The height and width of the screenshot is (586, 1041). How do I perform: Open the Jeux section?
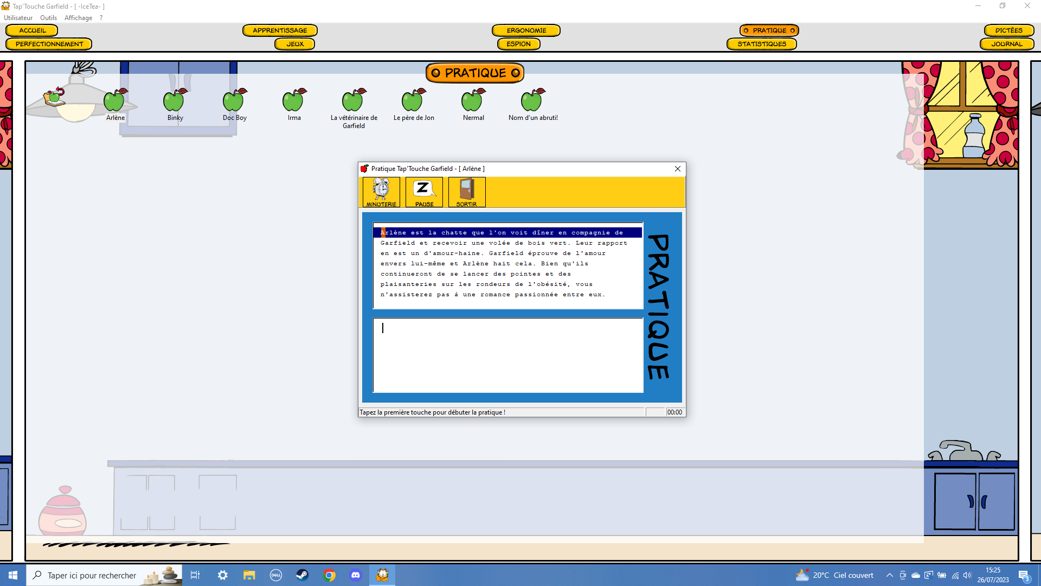(294, 44)
